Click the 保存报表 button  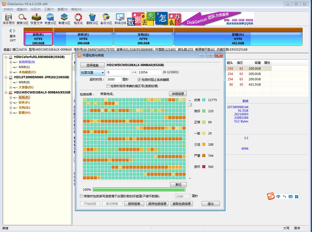[x=134, y=204]
